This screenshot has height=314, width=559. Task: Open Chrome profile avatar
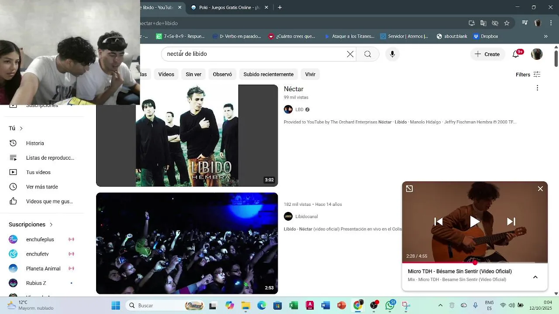[x=538, y=23]
